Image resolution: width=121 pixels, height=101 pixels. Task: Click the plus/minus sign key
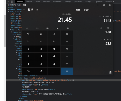[28, 71]
